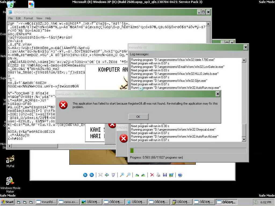Open the picture for editing
This screenshot has height=206, width=275.
coord(171,175)
